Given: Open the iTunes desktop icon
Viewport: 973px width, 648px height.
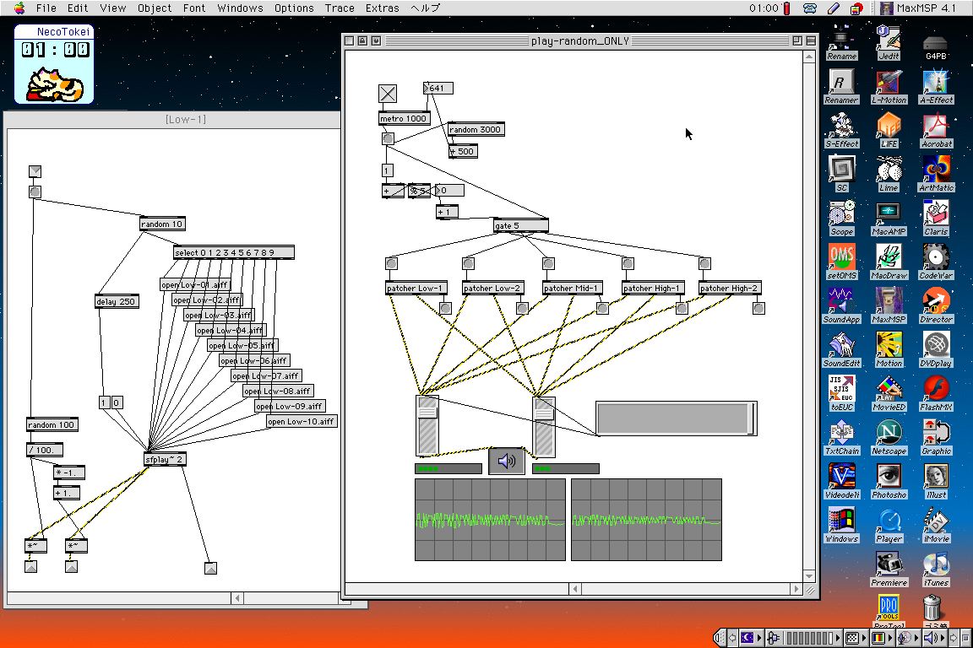Looking at the screenshot, I should 936,570.
